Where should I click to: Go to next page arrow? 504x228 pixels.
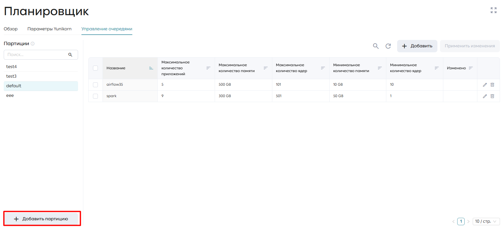[x=468, y=222]
